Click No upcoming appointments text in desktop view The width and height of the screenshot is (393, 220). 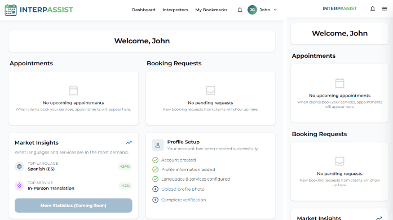click(x=73, y=103)
